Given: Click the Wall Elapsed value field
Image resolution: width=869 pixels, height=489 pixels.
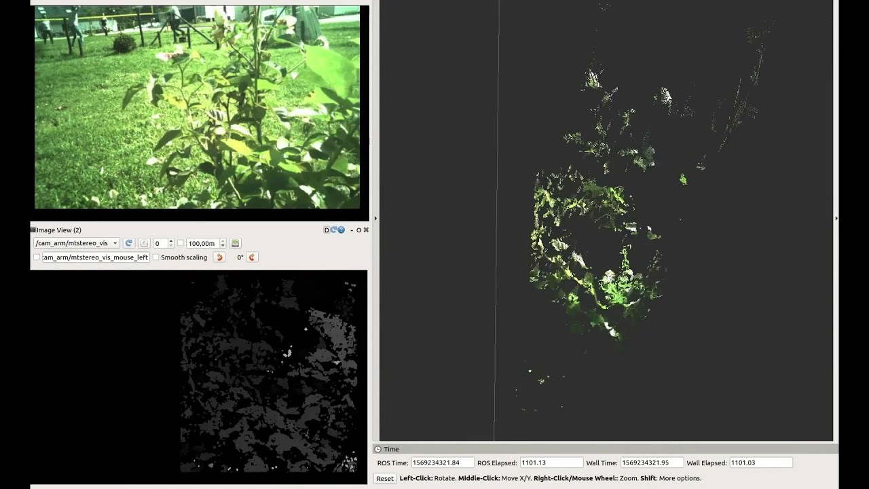Looking at the screenshot, I should tap(761, 463).
